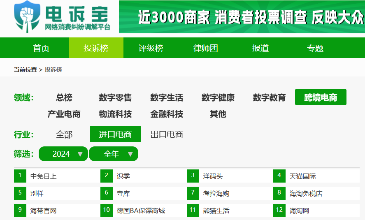Open the 首页 navigation tab
Viewport: 365px width, 220px height.
pos(41,48)
